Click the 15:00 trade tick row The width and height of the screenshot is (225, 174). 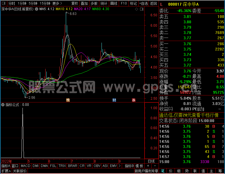tap(192, 162)
